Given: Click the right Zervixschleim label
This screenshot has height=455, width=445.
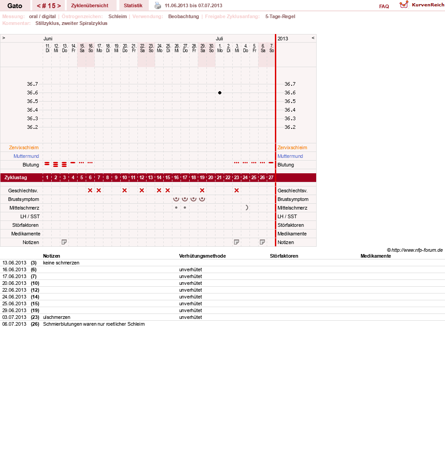Looking at the screenshot, I should 292,147.
